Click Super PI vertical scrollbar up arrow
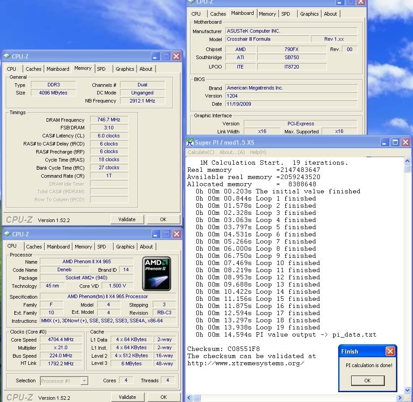413x402 pixels. [x=407, y=160]
